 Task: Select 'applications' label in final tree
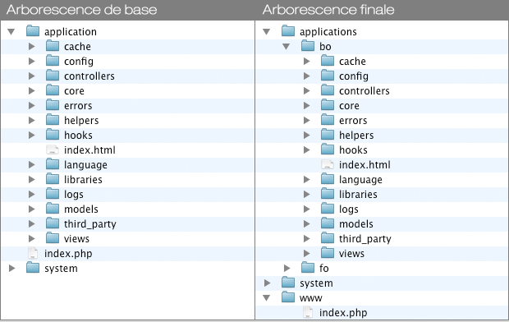tap(328, 32)
